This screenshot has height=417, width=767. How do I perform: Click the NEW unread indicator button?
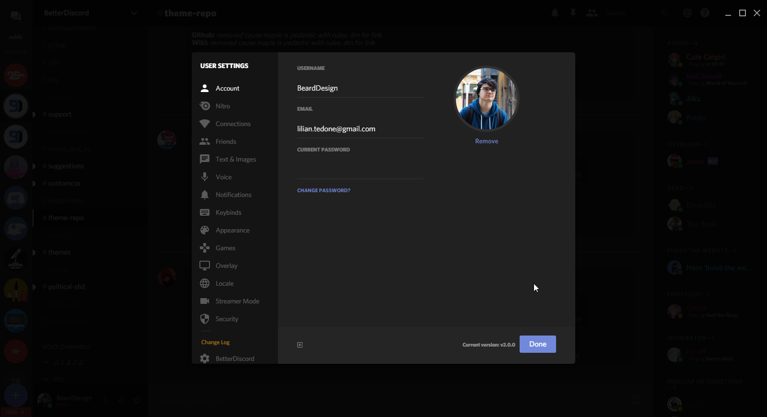click(x=16, y=412)
